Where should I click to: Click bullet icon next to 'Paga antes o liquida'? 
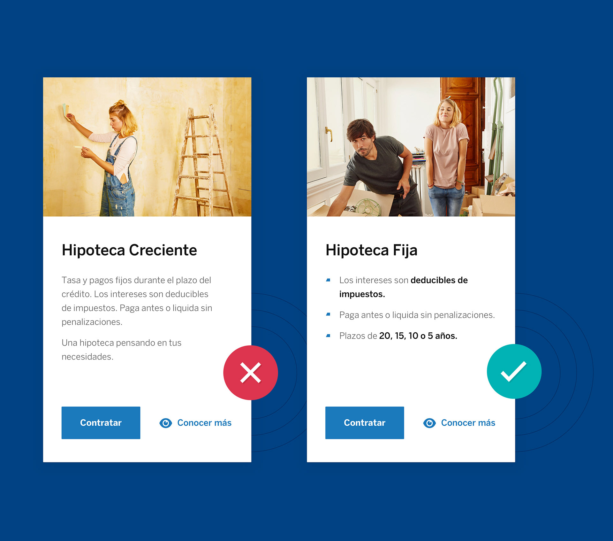(328, 314)
